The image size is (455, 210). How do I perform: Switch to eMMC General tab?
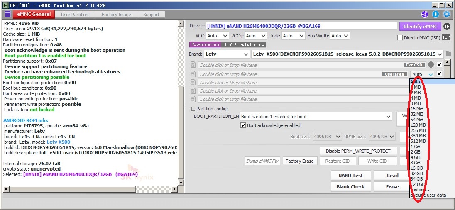click(x=34, y=14)
